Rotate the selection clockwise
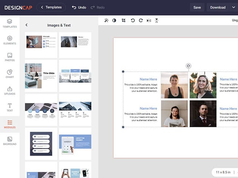This screenshot has width=238, height=178. point(141,20)
